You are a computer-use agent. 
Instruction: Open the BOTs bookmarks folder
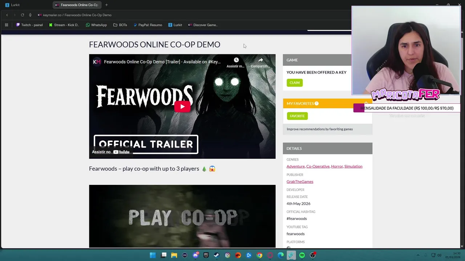click(120, 25)
